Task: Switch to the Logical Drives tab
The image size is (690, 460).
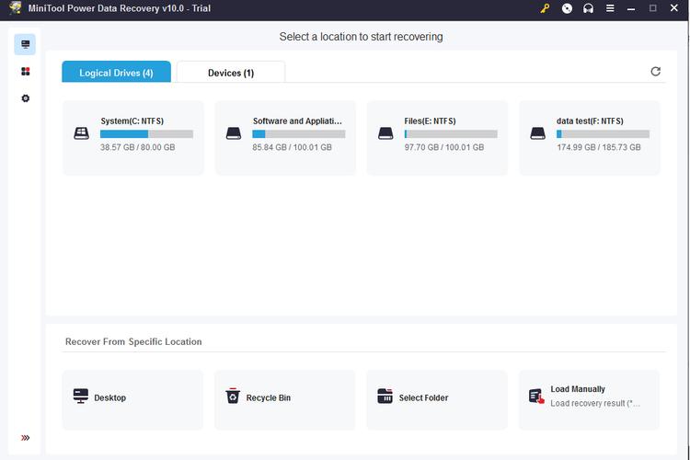Action: tap(116, 73)
